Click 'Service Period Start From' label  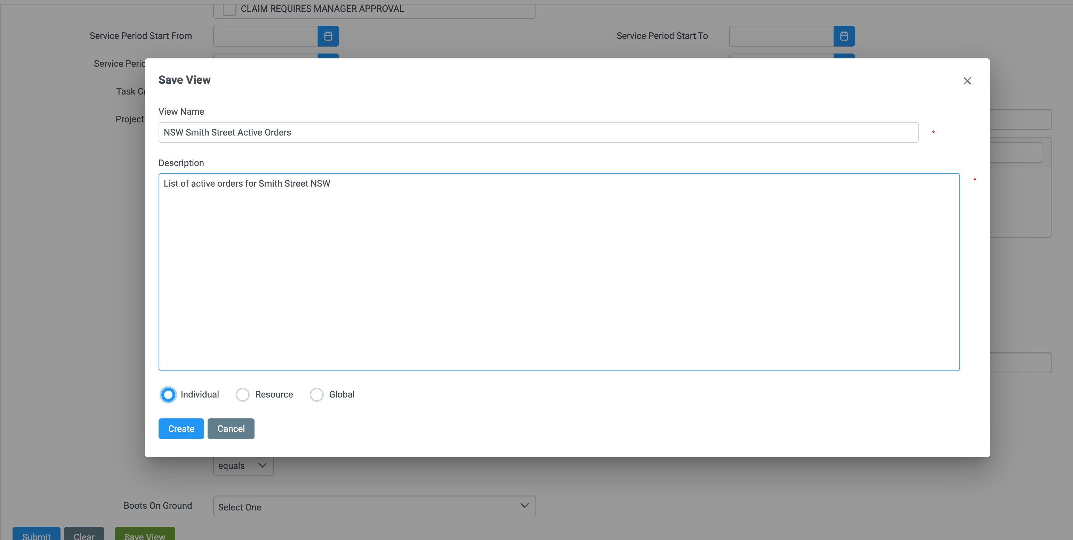(141, 36)
